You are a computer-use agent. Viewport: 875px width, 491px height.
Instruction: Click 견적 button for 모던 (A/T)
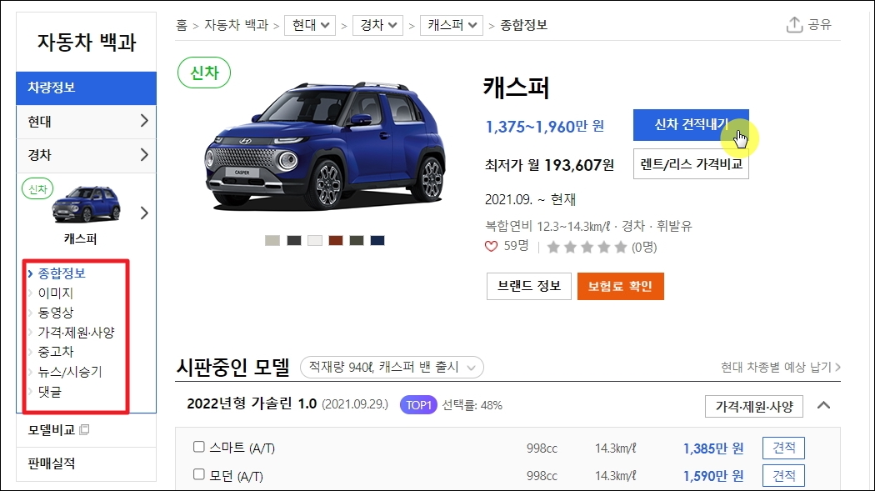click(x=783, y=475)
